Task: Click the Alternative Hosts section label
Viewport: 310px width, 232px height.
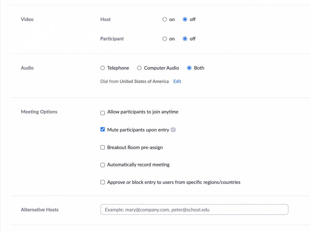Action: [x=40, y=210]
